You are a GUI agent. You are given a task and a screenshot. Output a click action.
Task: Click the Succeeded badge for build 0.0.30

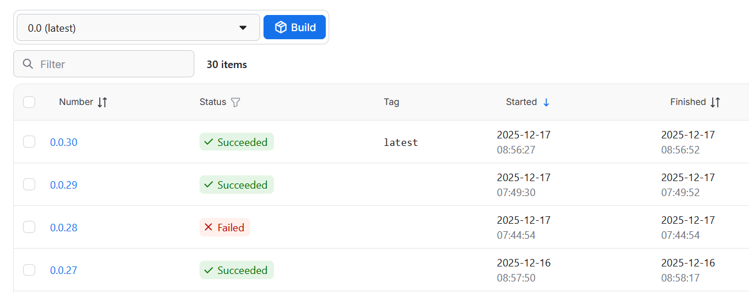236,142
